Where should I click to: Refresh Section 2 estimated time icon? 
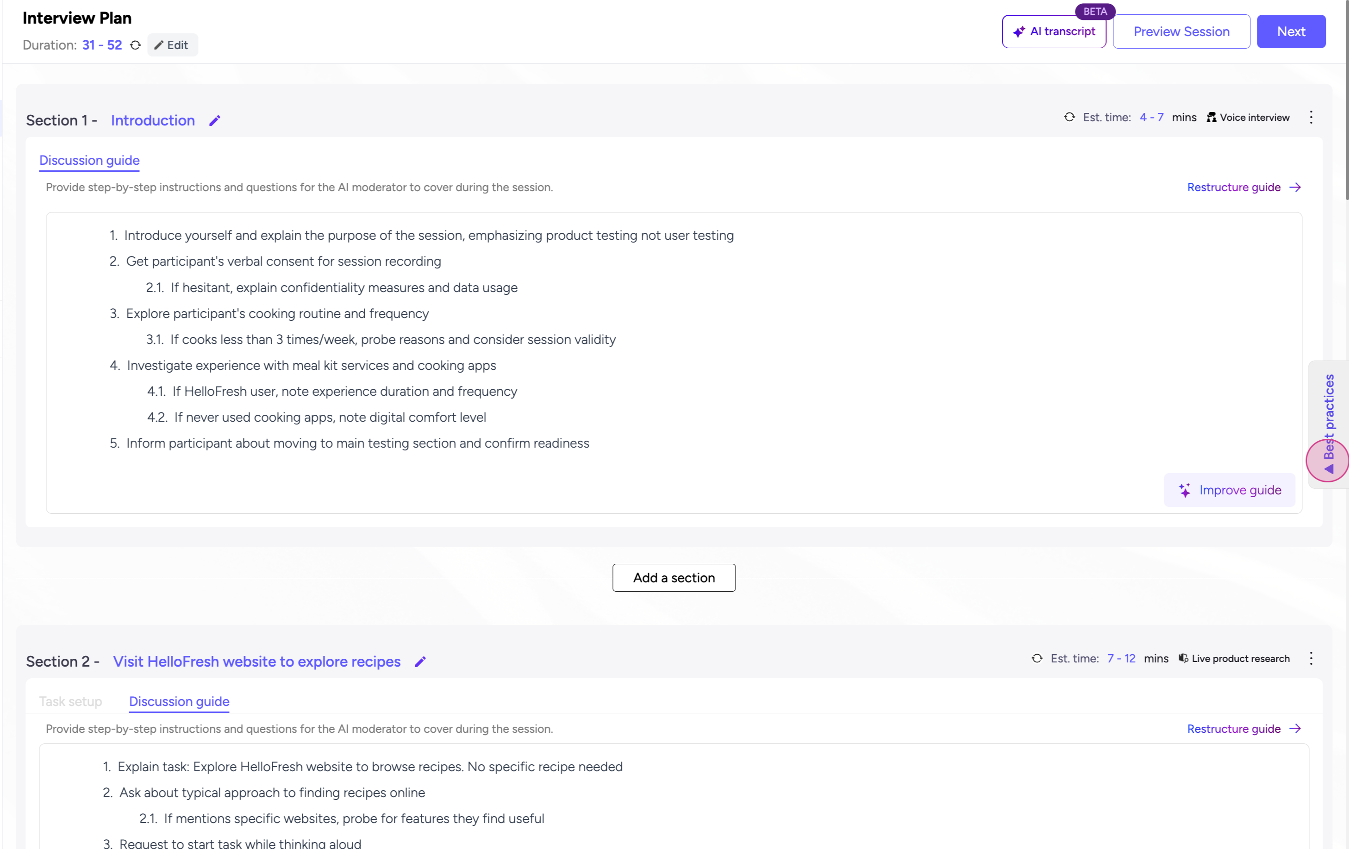[1037, 659]
